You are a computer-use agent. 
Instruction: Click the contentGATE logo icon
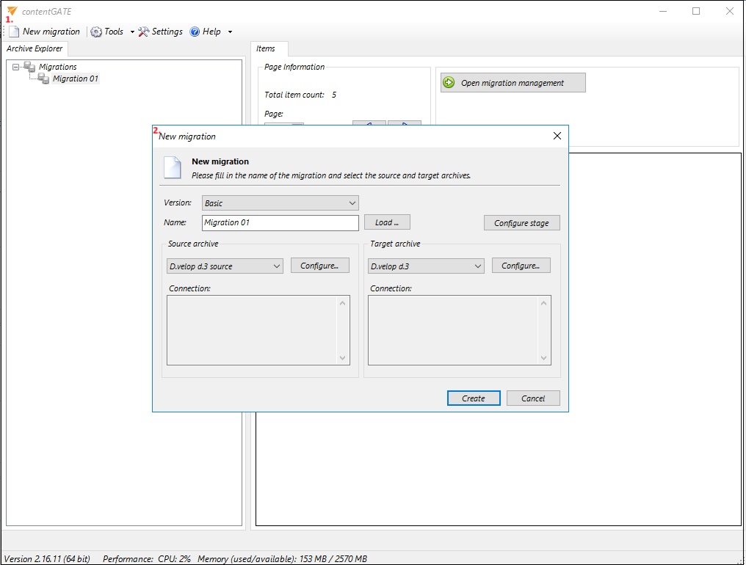click(x=12, y=11)
